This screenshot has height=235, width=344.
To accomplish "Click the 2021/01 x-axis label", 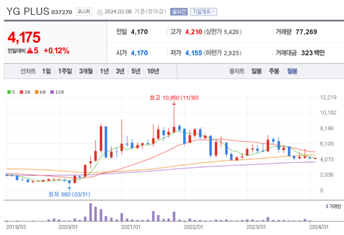I will pyautogui.click(x=131, y=227).
